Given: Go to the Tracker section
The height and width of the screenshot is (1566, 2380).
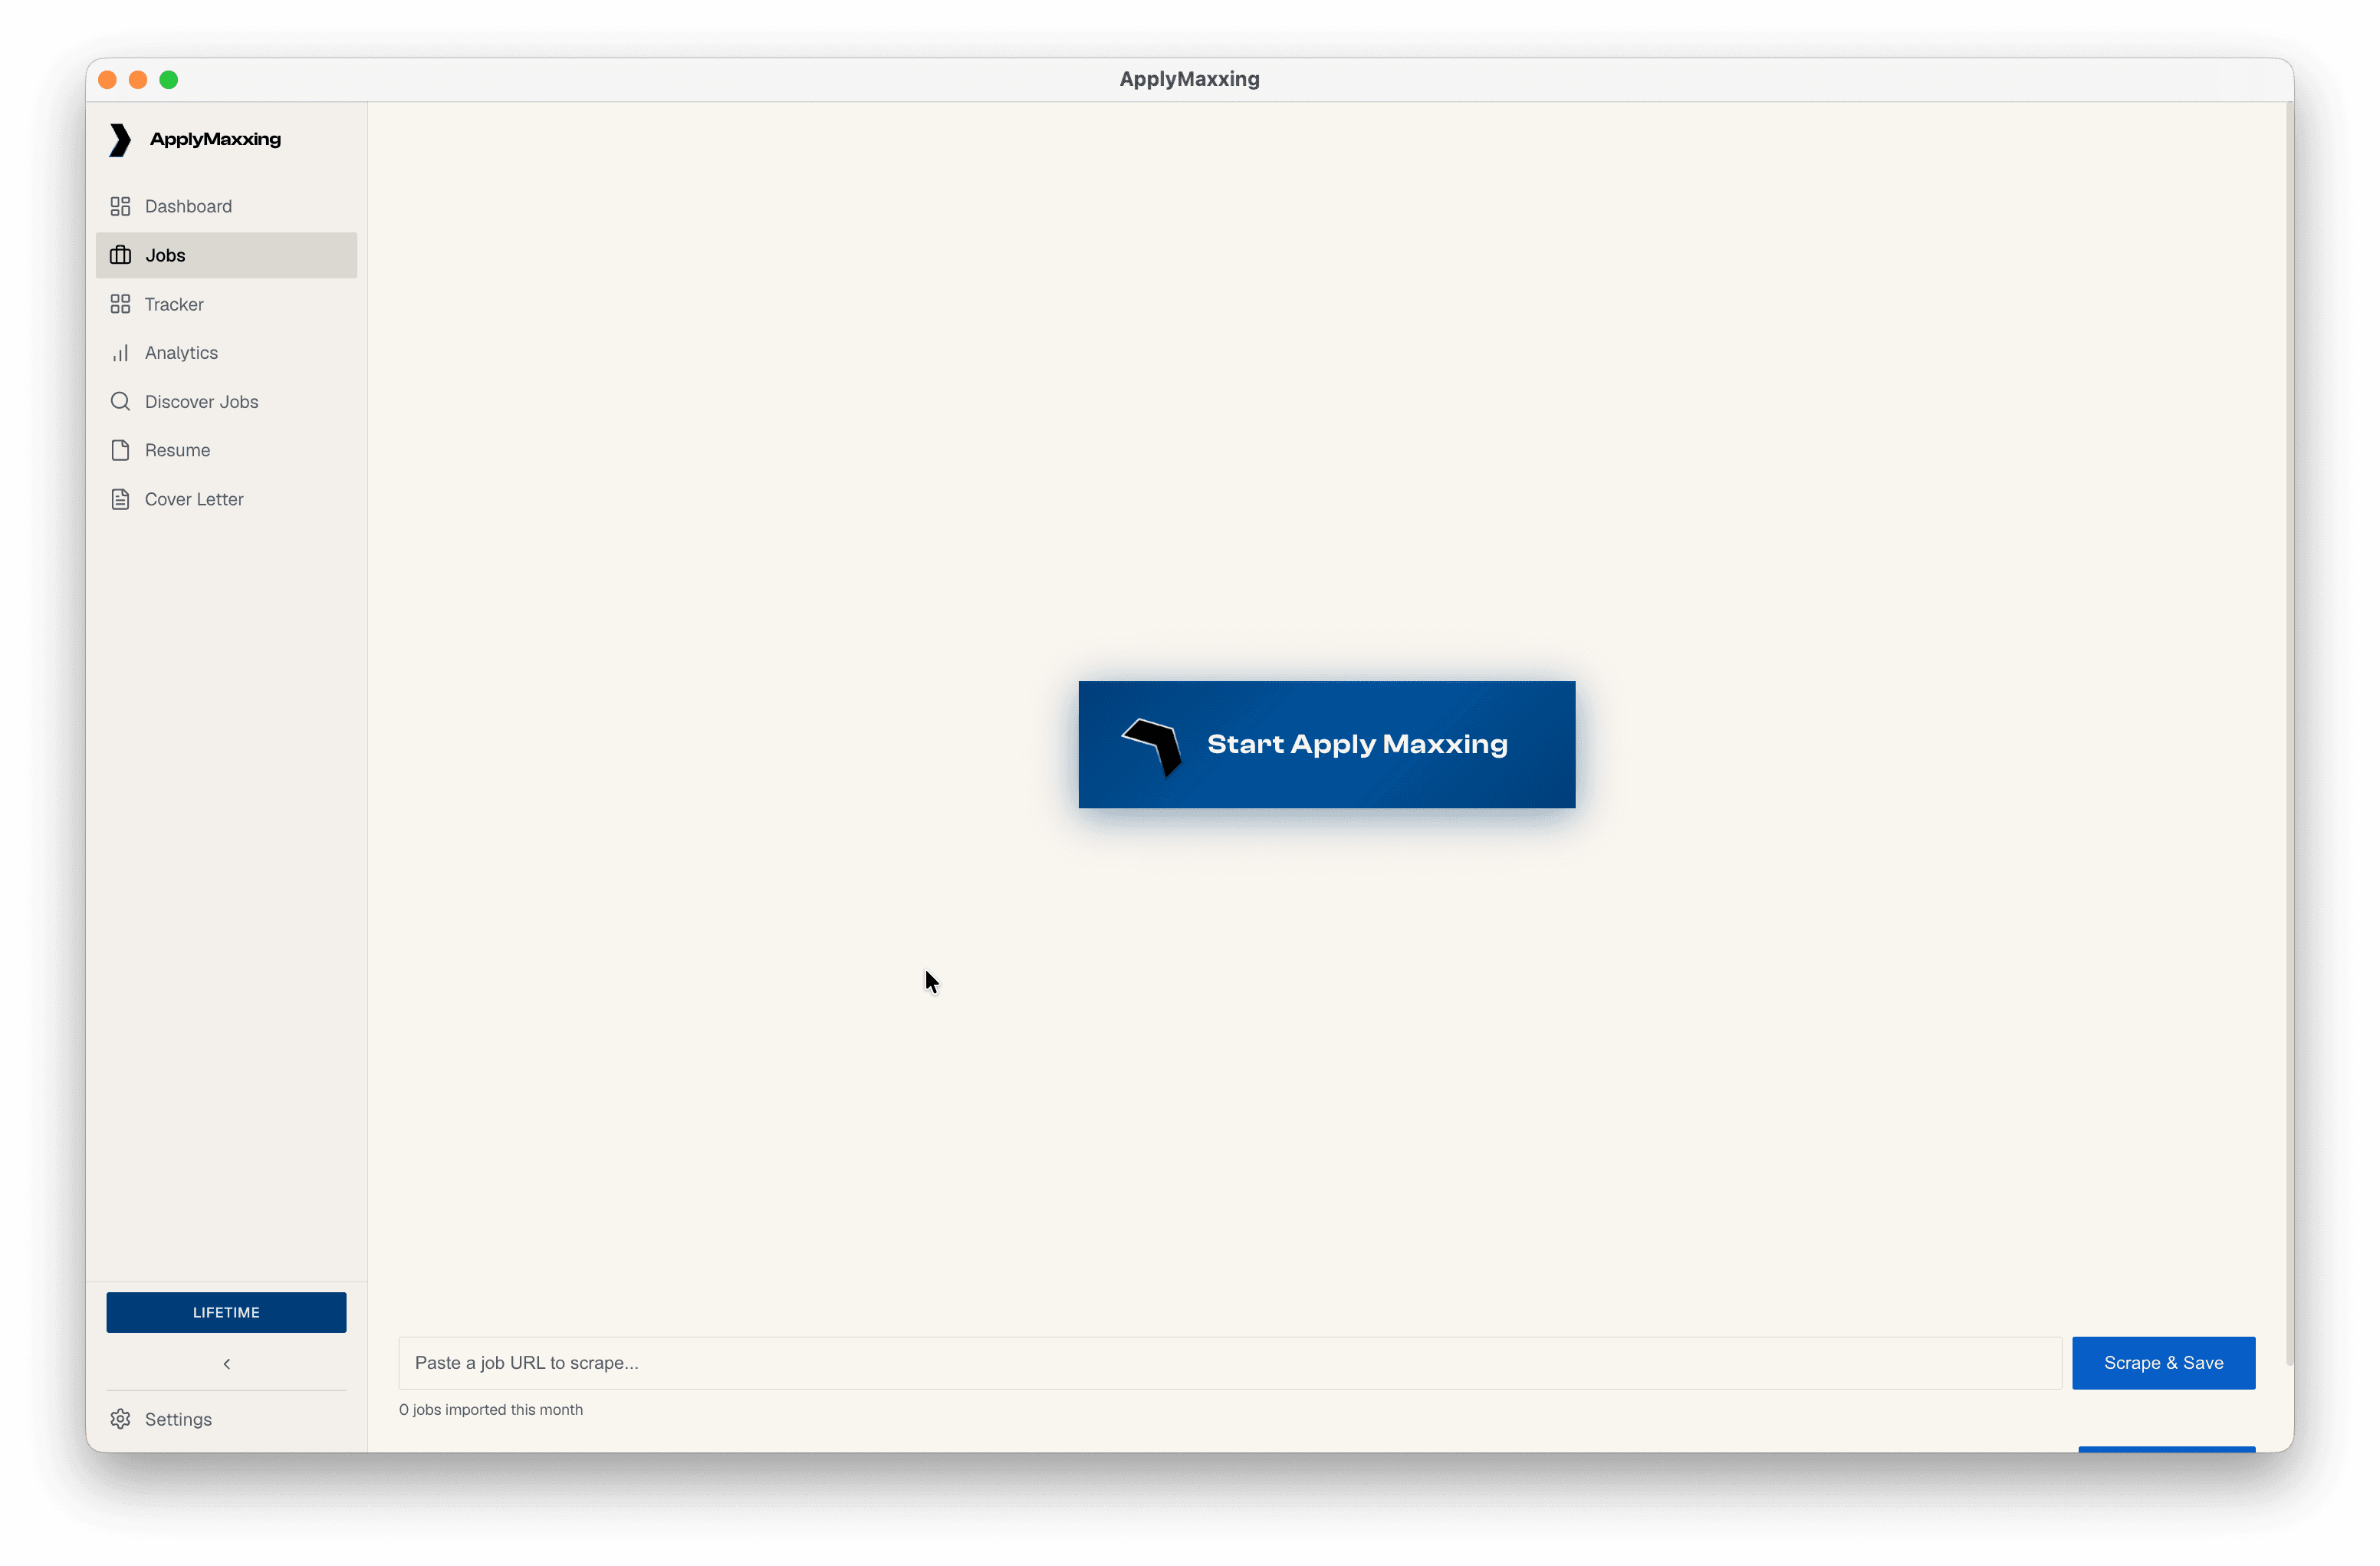Looking at the screenshot, I should 226,304.
